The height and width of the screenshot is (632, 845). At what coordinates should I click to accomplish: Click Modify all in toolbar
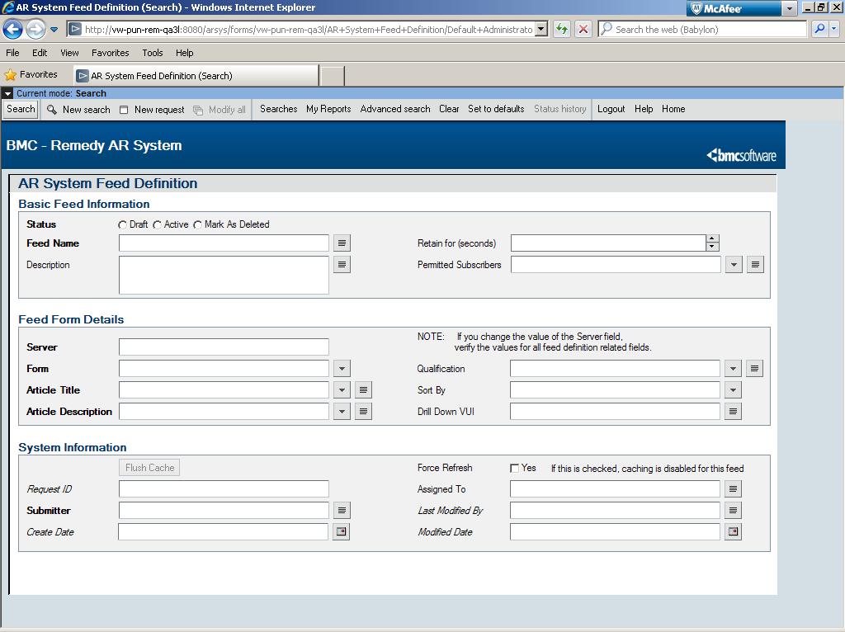tap(220, 110)
